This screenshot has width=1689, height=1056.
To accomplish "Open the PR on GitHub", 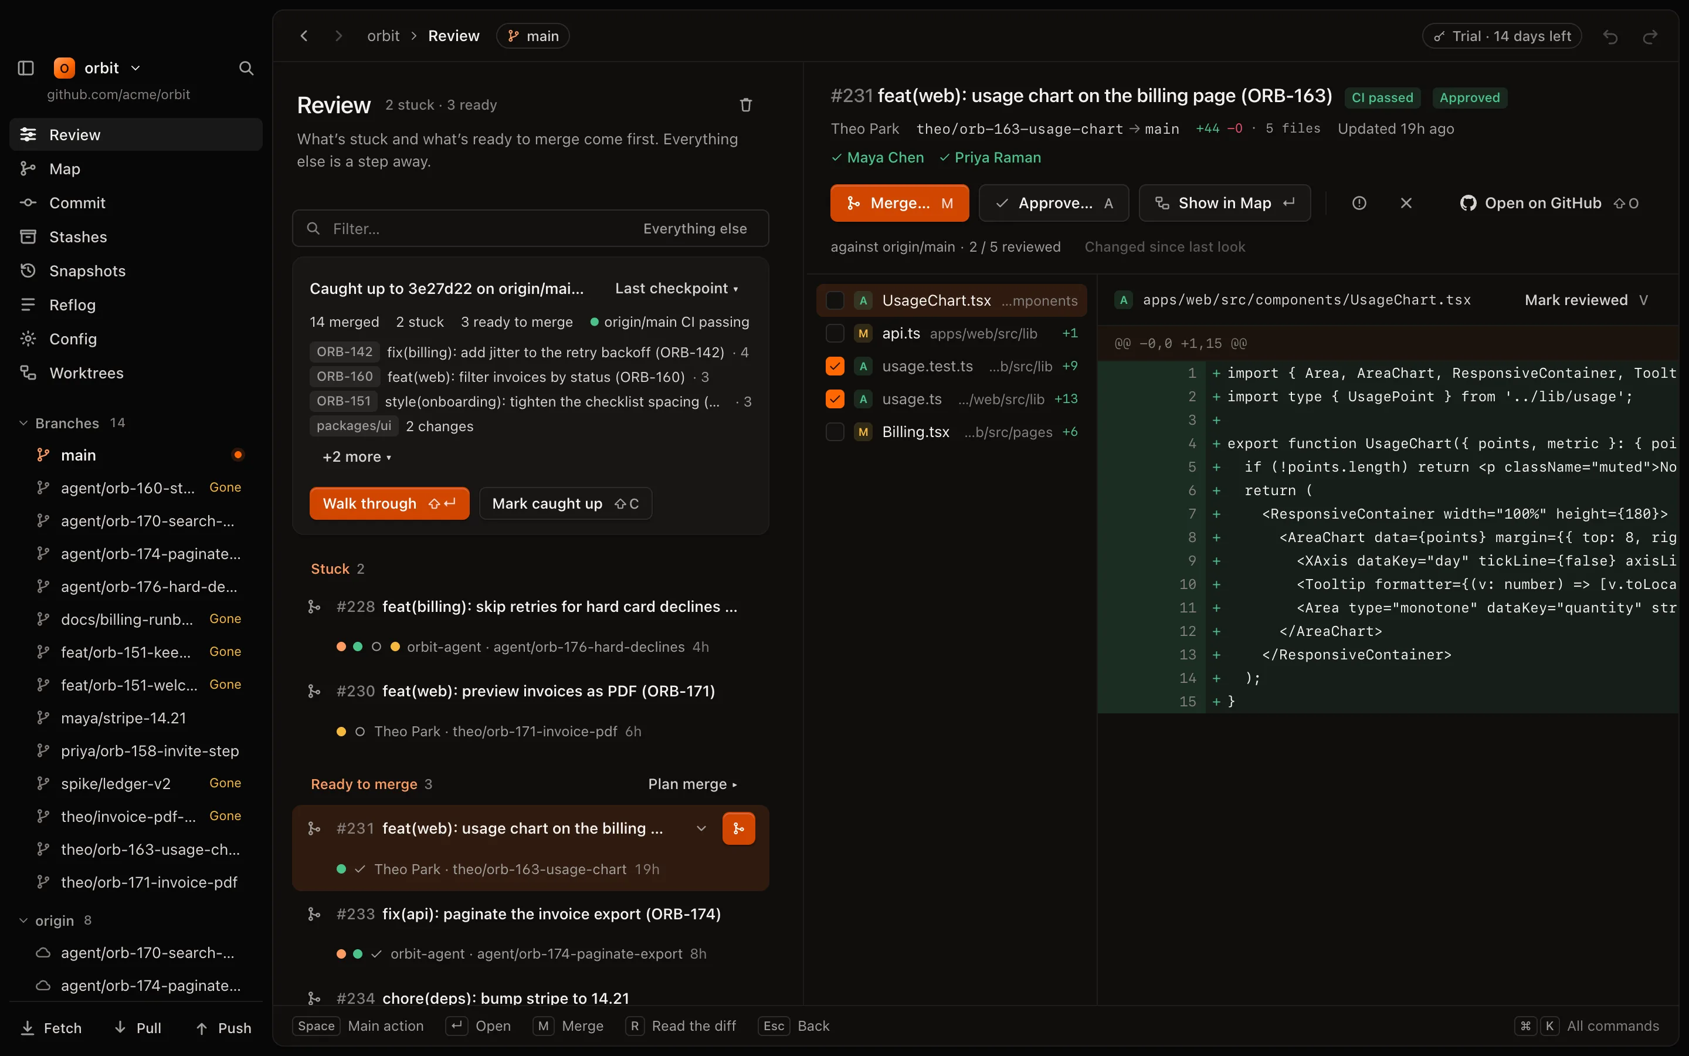I will point(1549,203).
